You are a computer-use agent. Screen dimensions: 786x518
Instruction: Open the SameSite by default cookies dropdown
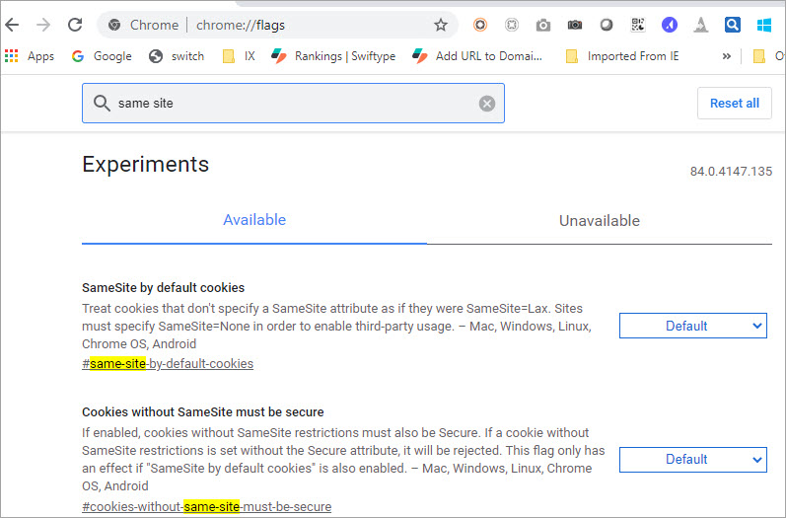click(x=692, y=326)
